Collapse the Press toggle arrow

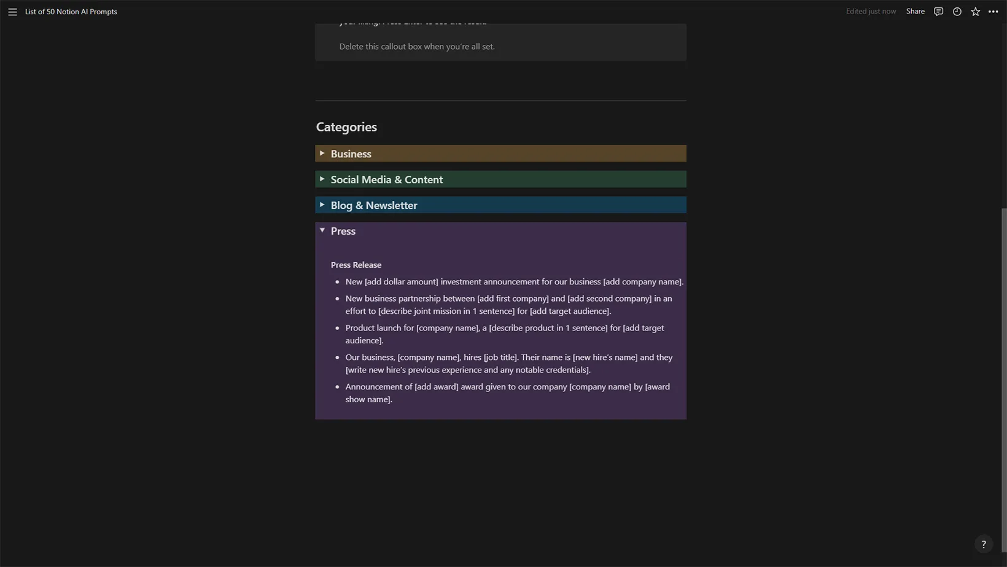[x=322, y=230]
